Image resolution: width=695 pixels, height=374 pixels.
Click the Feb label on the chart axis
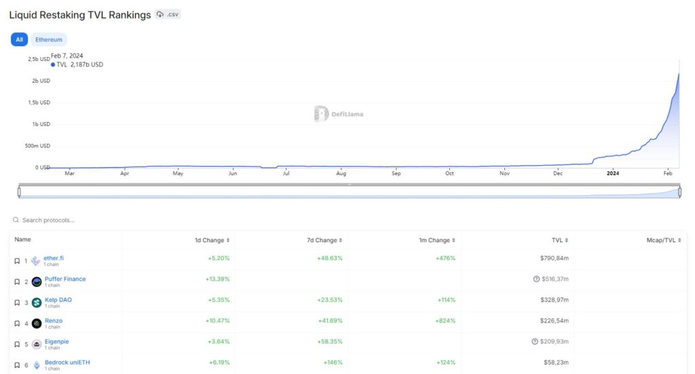point(668,173)
